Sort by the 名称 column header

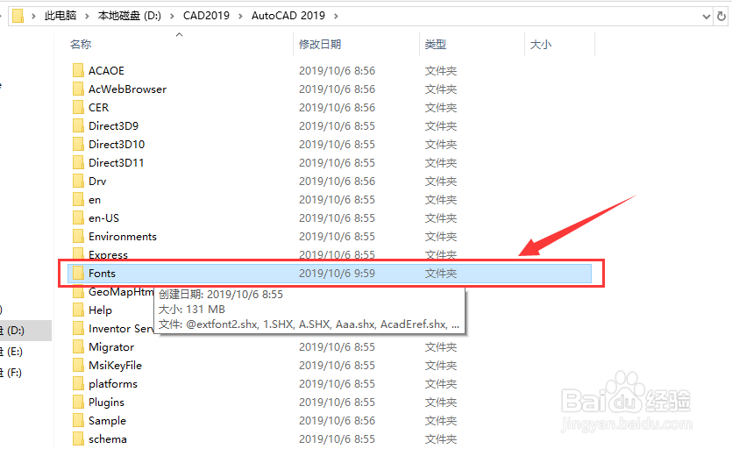click(81, 45)
